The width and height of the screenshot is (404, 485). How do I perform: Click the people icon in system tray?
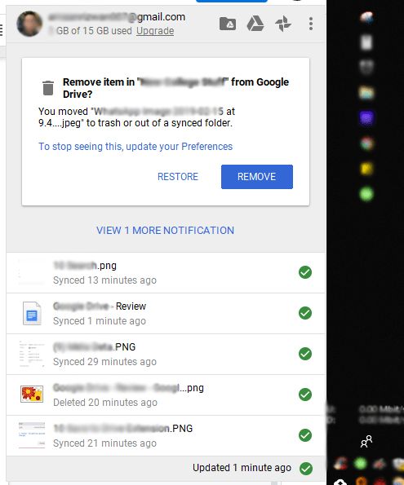pos(366,441)
